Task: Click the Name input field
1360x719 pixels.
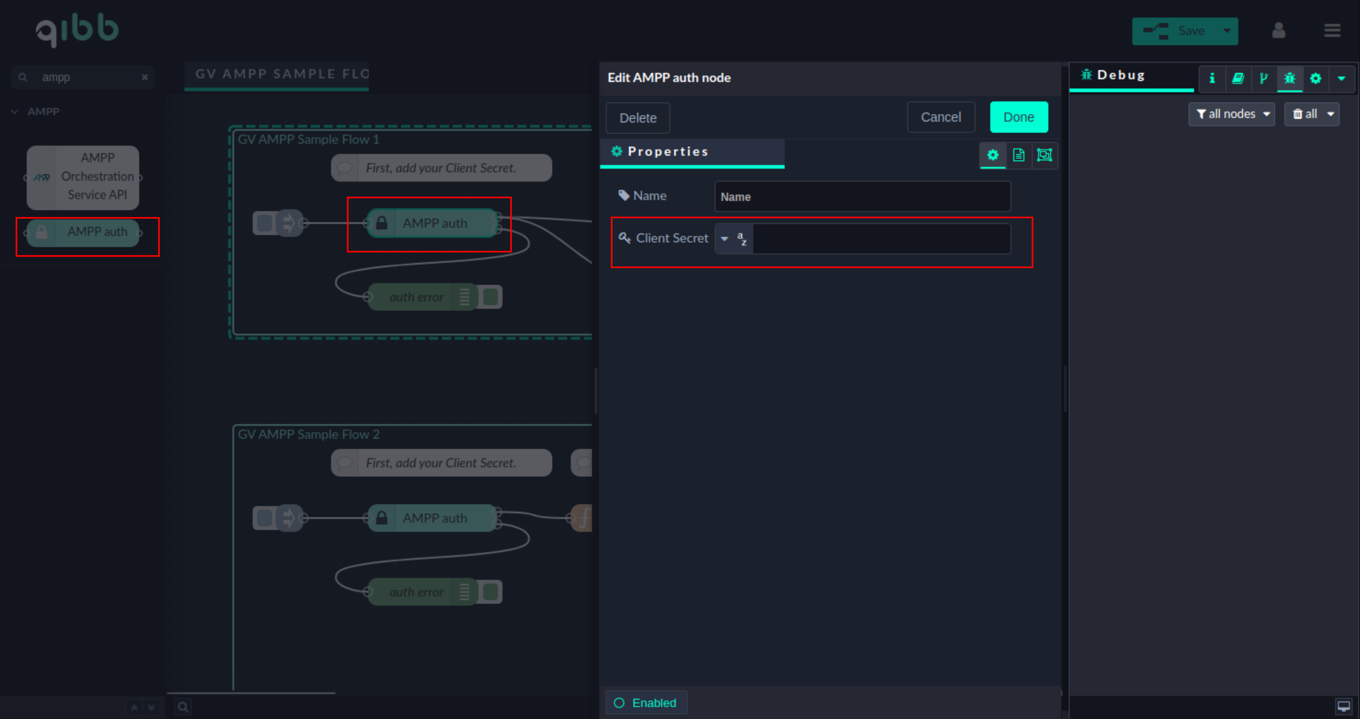Action: click(x=862, y=197)
